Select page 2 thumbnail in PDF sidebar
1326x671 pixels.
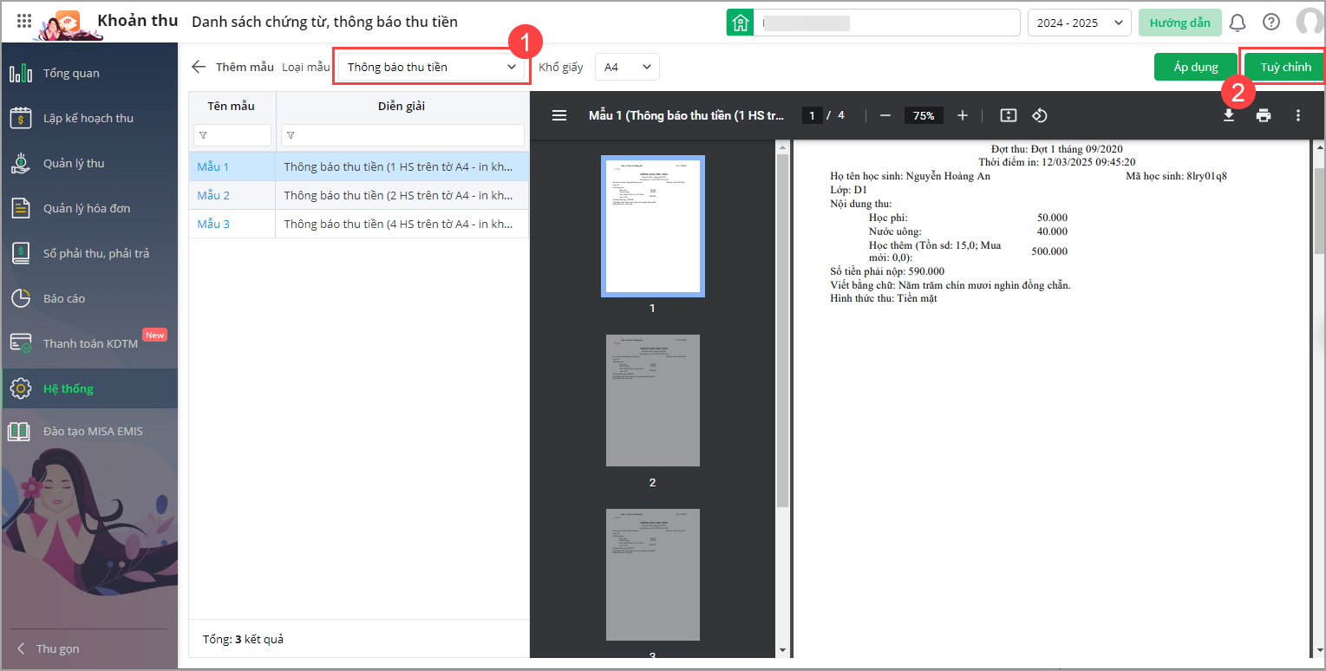[653, 401]
